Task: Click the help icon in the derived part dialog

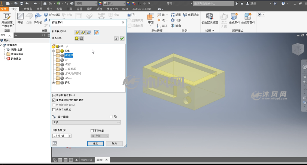Action: 55,143
